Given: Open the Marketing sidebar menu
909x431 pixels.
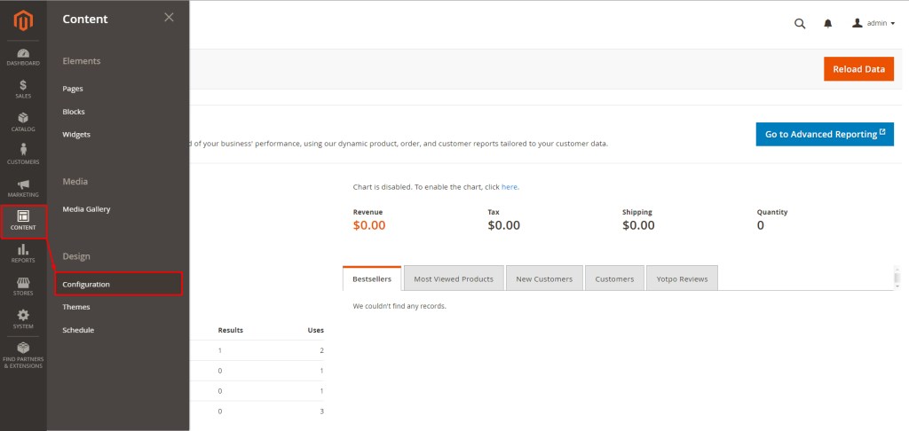Looking at the screenshot, I should coord(23,188).
